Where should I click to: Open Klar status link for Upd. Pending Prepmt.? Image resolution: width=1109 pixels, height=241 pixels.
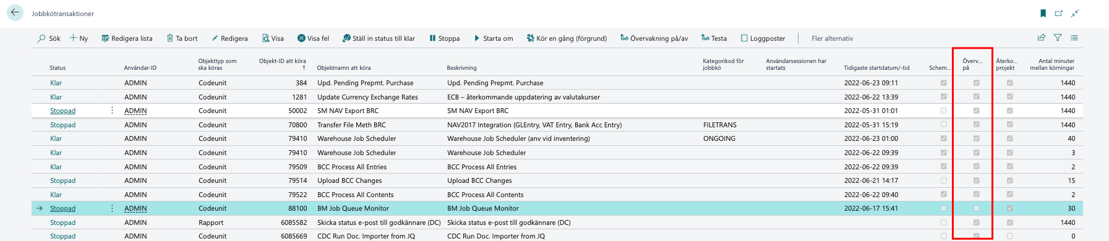(x=56, y=83)
